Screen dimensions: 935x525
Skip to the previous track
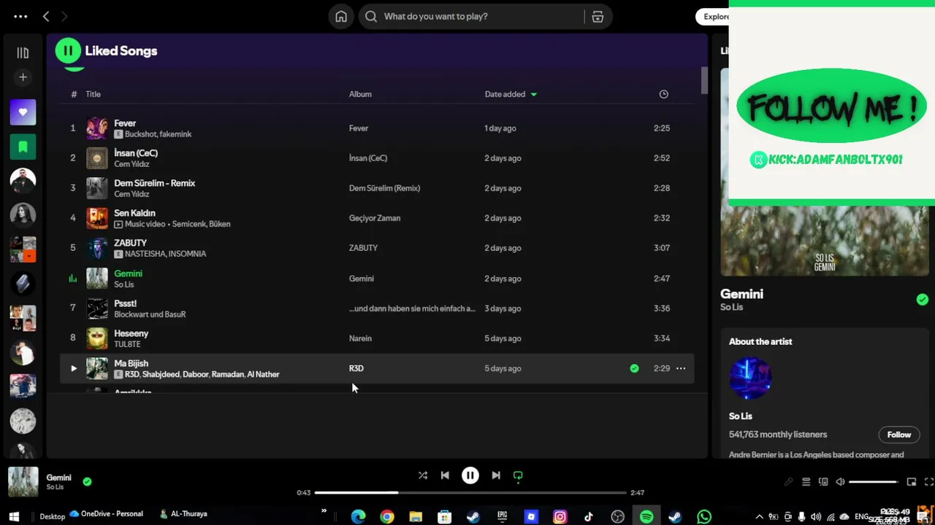tap(445, 475)
